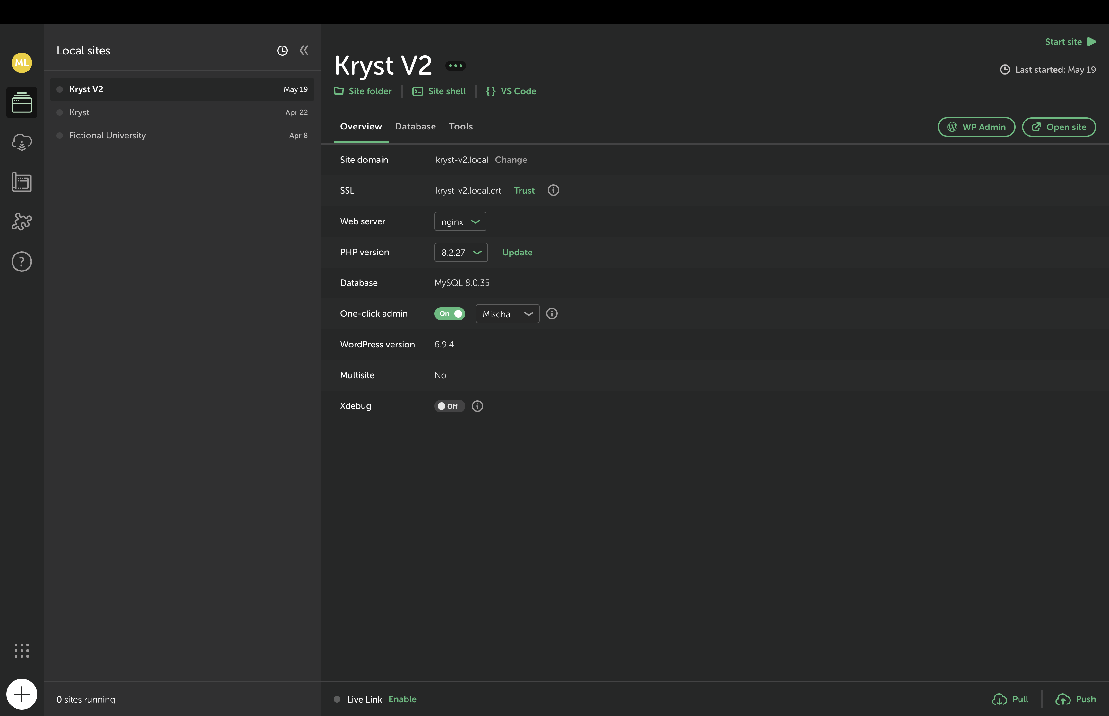Click the Xdebug info icon
1109x716 pixels.
pos(477,406)
